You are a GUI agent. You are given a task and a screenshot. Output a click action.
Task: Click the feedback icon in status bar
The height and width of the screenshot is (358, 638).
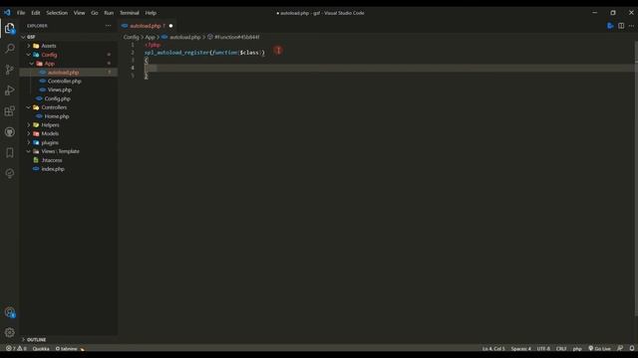pos(620,348)
